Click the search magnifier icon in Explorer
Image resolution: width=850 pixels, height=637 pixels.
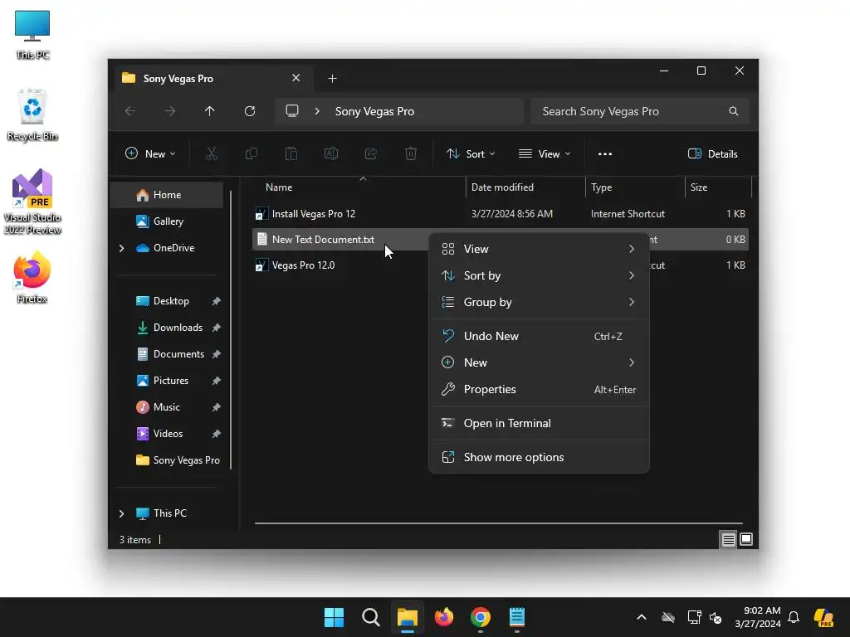click(x=734, y=111)
